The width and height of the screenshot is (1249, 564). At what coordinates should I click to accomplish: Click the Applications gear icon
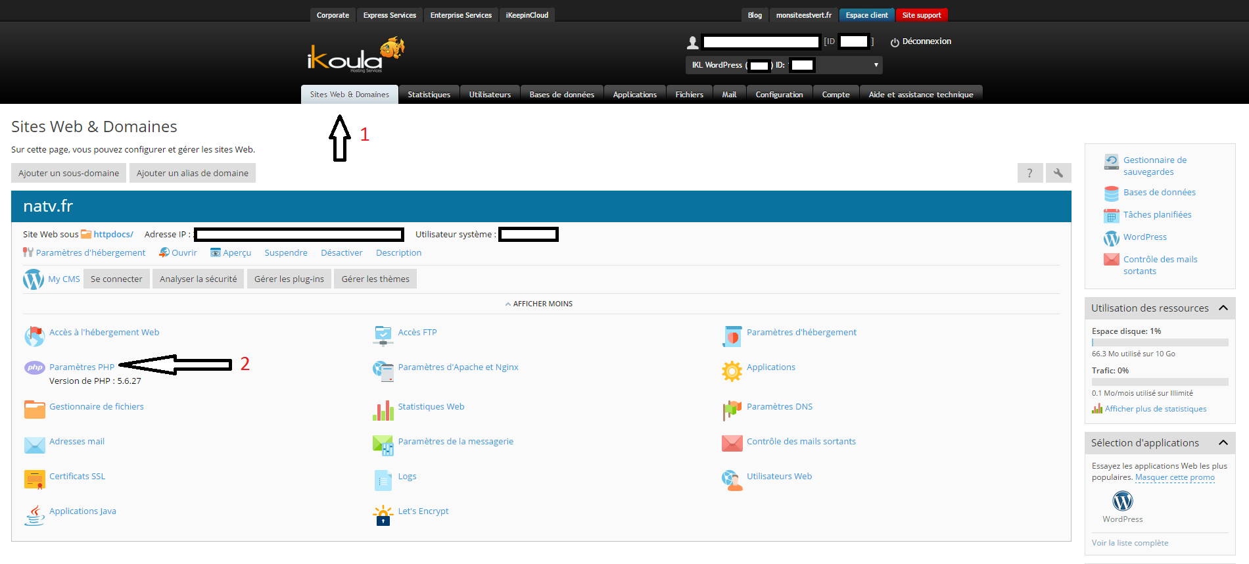(x=732, y=371)
